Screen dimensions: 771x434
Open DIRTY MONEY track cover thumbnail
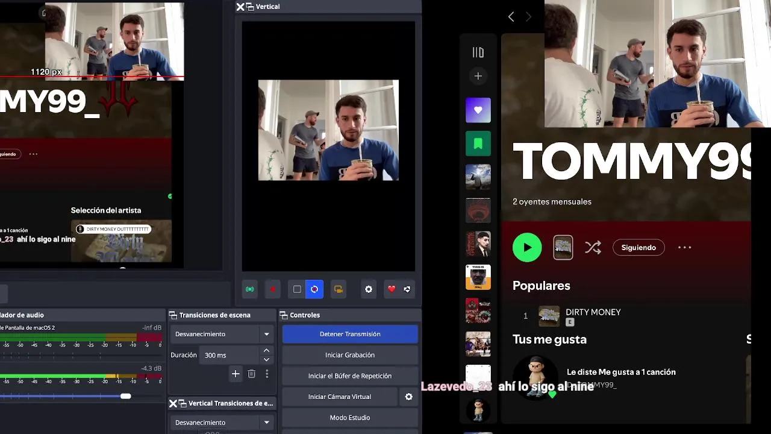(x=549, y=316)
